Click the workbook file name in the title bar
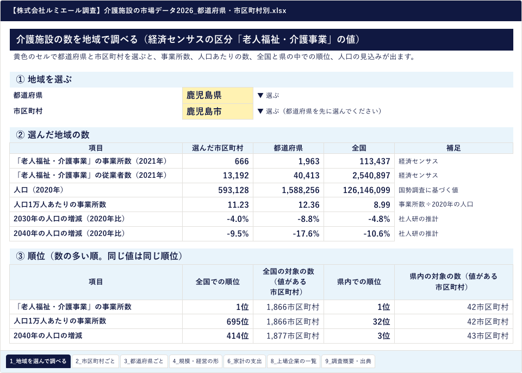Screen dimensions: 522x373 click(x=148, y=10)
